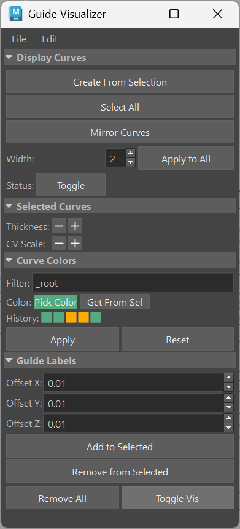Decrement Width with down arrow
This screenshot has width=240, height=529.
pyautogui.click(x=131, y=163)
